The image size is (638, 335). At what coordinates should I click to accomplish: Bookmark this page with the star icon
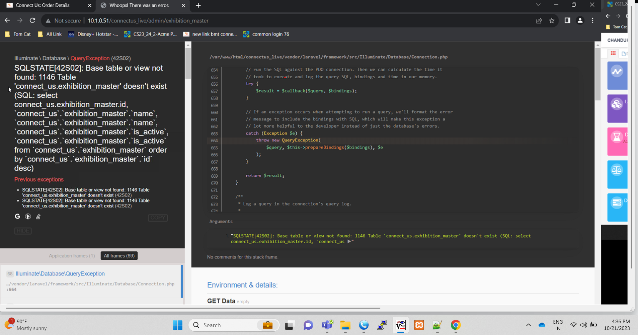click(552, 20)
